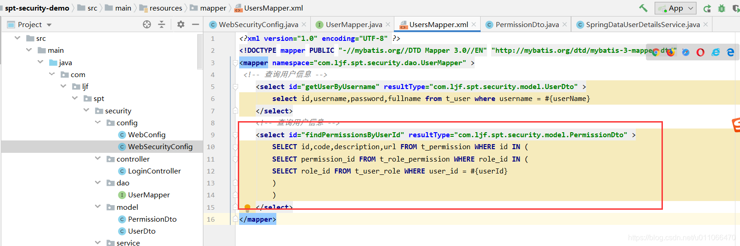740x246 pixels.
Task: Fold the getUserByUsername select at line 5
Action: point(235,87)
